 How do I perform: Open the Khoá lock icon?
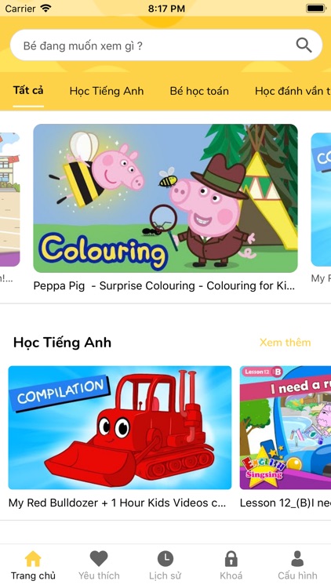pyautogui.click(x=231, y=559)
